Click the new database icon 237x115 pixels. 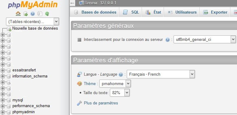pyautogui.click(x=9, y=29)
